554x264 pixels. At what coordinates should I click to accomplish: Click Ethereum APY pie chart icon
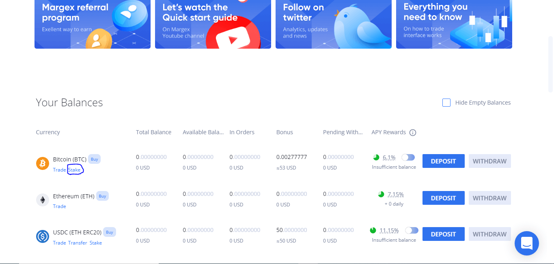click(381, 194)
